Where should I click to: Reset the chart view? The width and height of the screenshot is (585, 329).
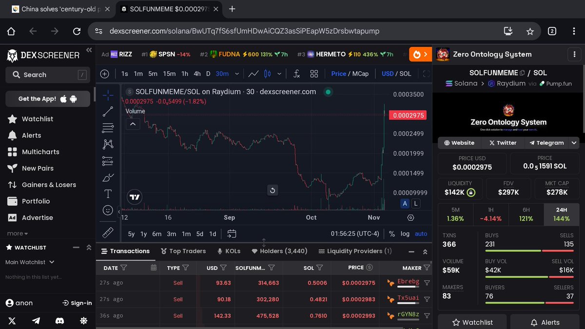point(273,190)
